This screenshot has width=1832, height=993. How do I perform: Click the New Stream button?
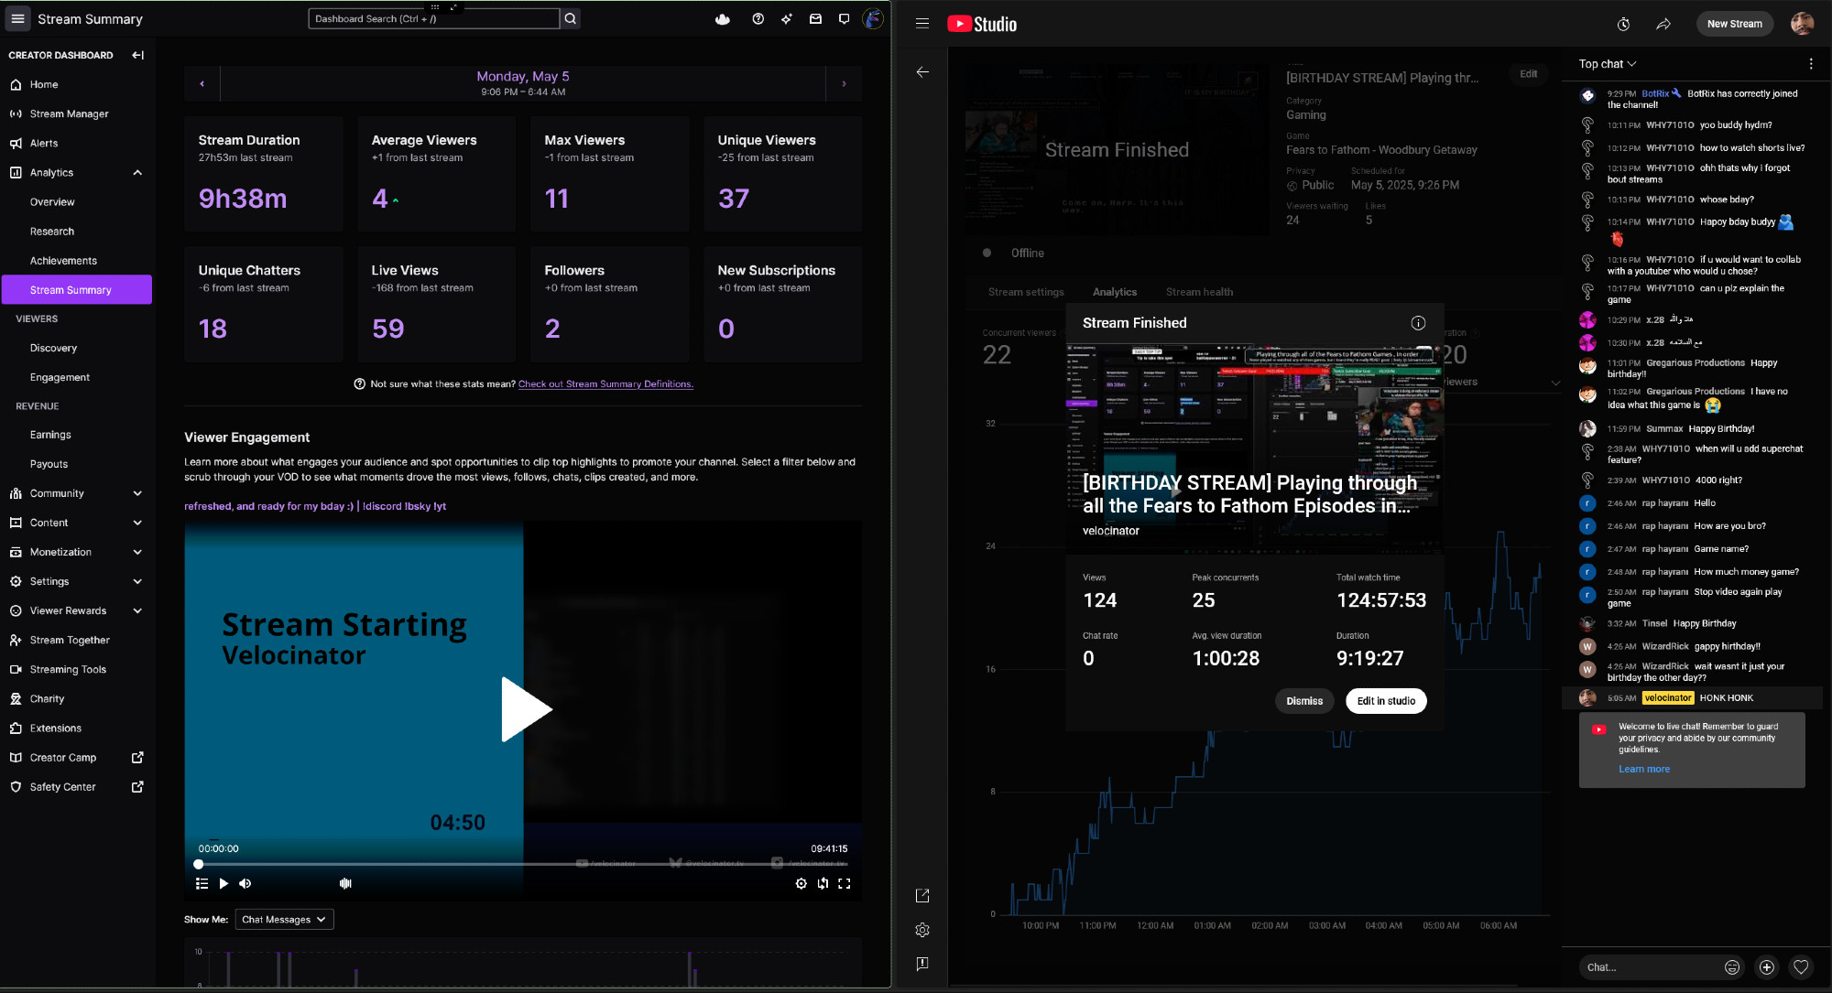(1734, 24)
